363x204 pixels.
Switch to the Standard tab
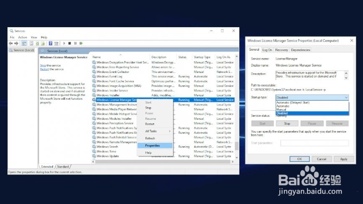coord(63,167)
